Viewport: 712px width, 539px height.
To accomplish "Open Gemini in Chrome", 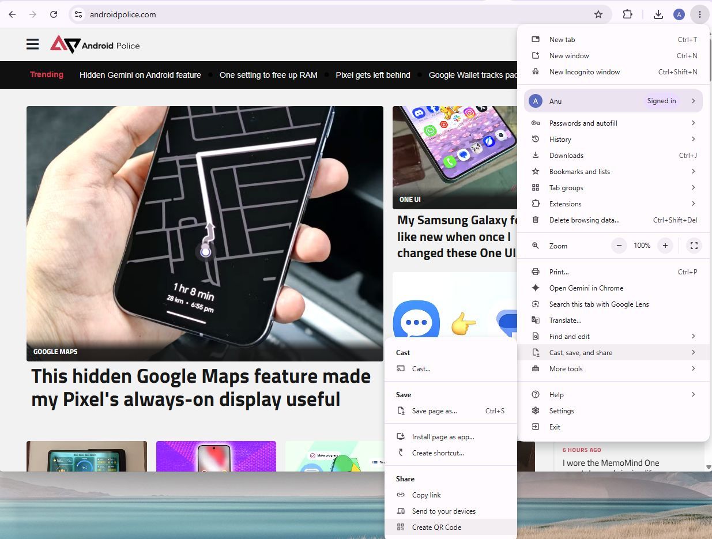I will tap(613, 288).
